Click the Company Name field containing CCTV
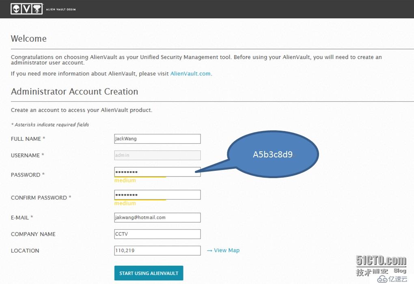This screenshot has width=414, height=284. [157, 234]
